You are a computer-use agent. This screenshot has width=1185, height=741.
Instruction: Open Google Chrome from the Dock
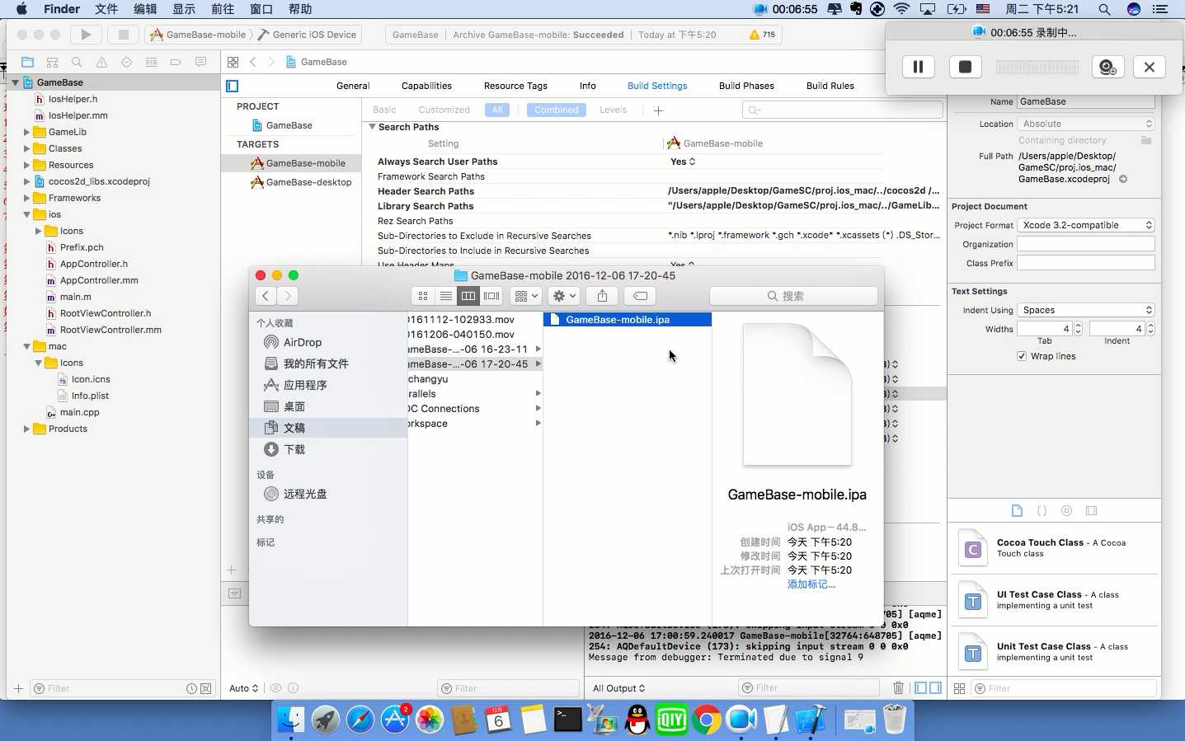point(707,720)
